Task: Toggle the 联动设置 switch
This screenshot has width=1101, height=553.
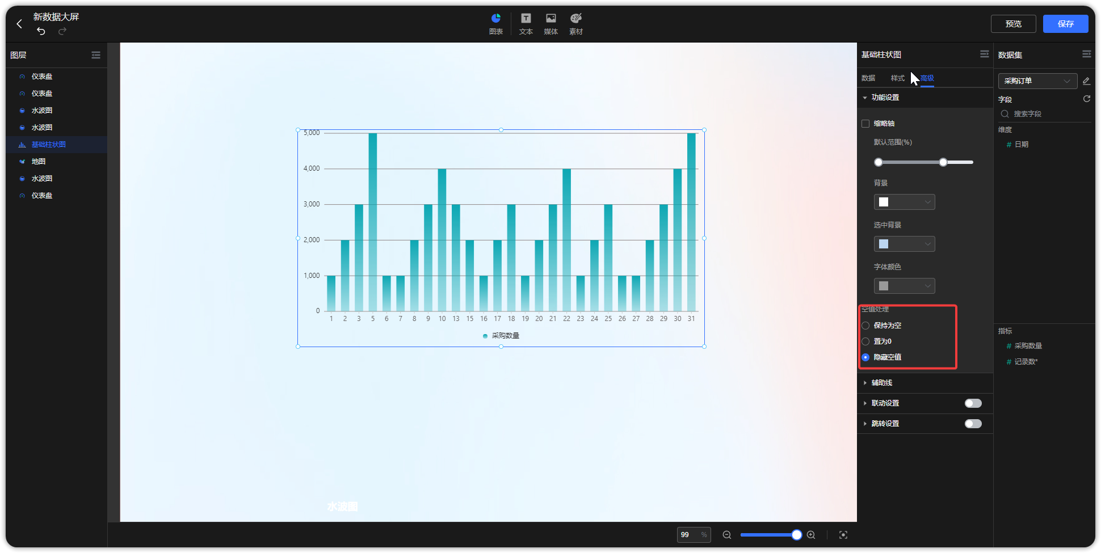Action: [x=973, y=403]
